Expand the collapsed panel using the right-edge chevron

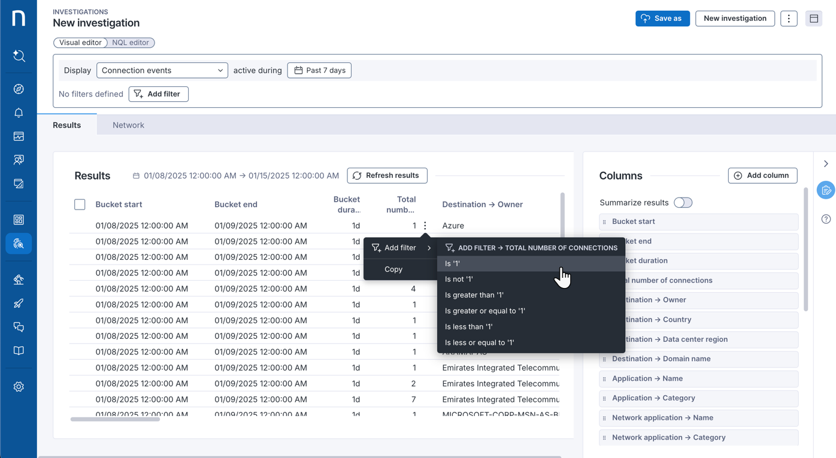coord(826,163)
